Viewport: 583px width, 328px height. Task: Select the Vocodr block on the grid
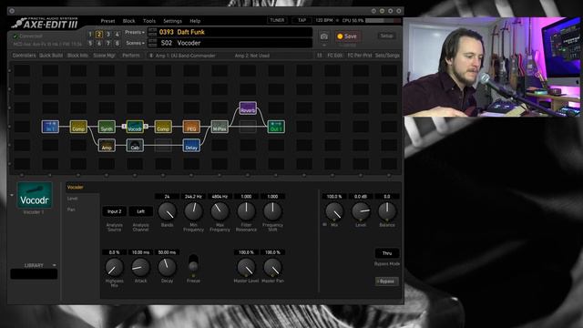tap(135, 127)
